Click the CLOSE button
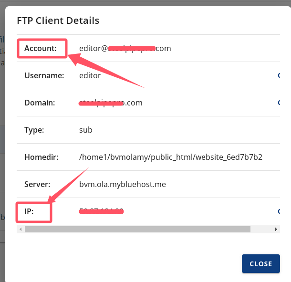 (260, 263)
